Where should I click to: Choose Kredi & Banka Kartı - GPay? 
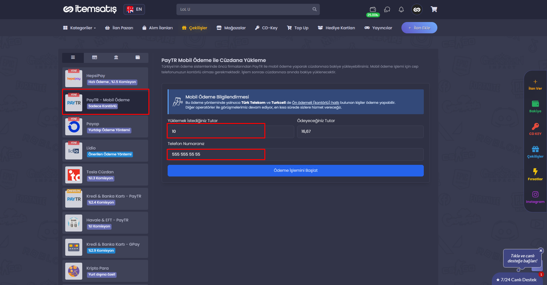(x=105, y=247)
